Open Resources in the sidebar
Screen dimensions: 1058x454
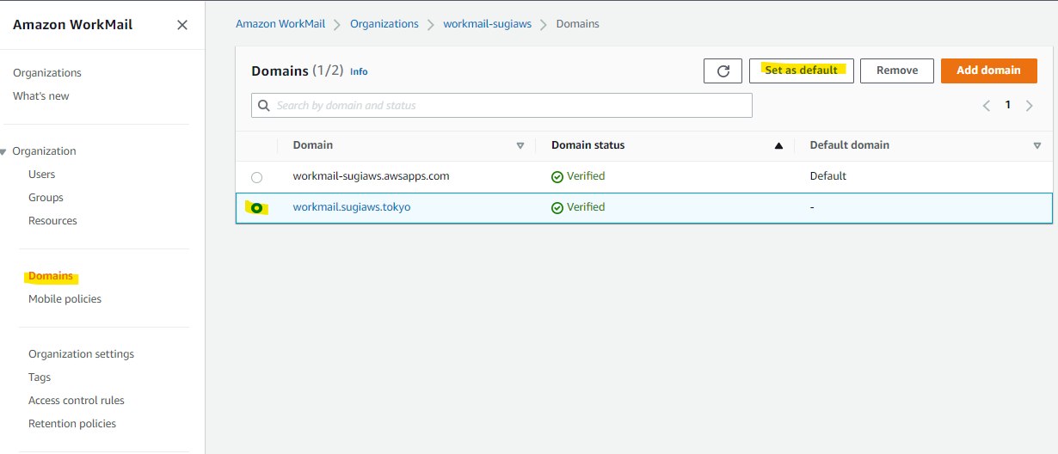tap(52, 221)
